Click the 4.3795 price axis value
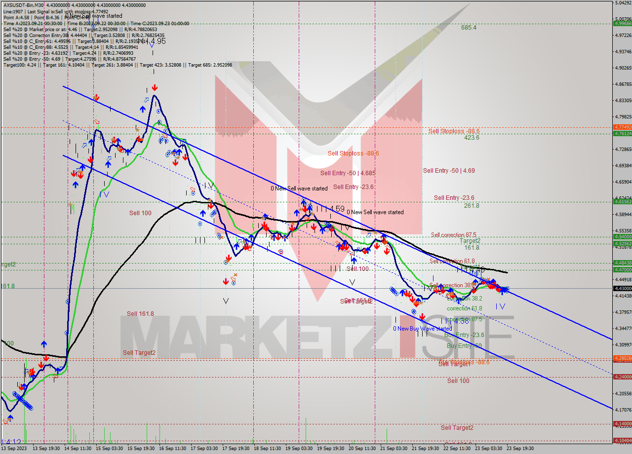 pyautogui.click(x=623, y=312)
